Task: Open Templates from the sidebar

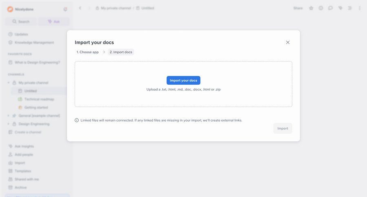Action: (x=23, y=171)
